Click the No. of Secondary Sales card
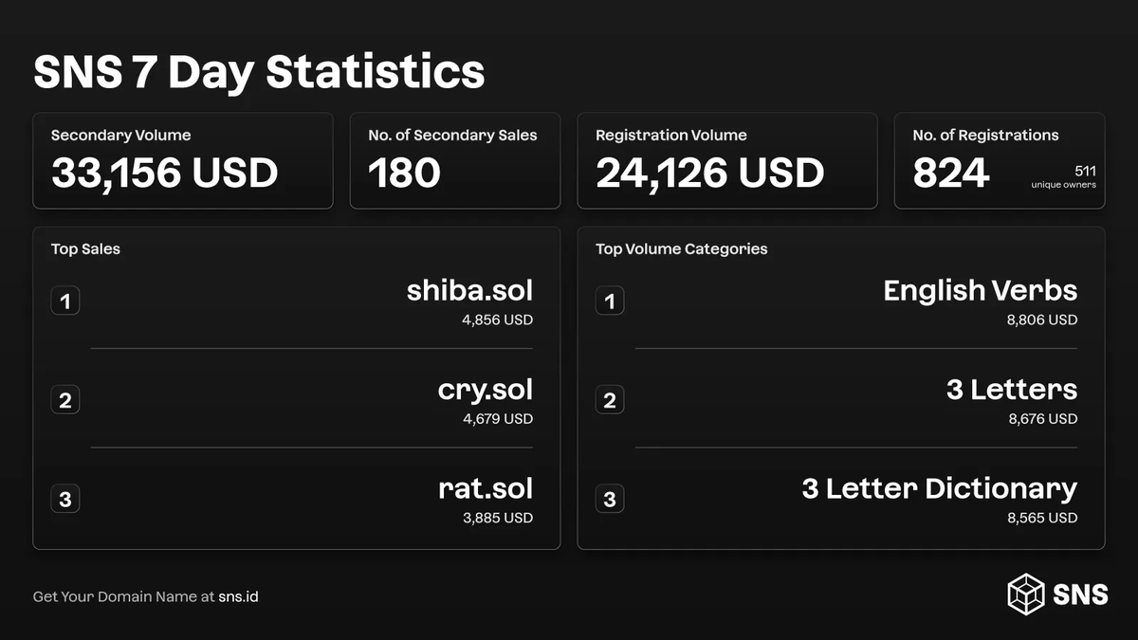1138x640 pixels. pyautogui.click(x=455, y=160)
